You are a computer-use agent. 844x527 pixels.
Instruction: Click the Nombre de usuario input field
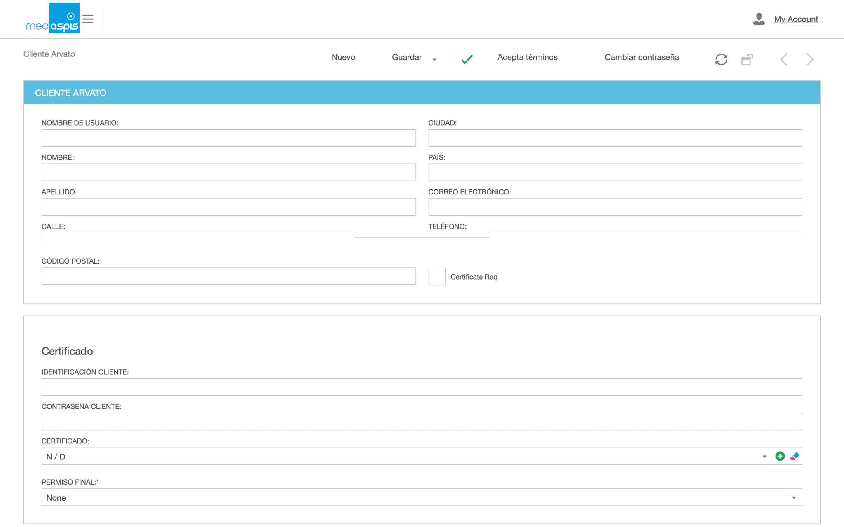coord(228,138)
